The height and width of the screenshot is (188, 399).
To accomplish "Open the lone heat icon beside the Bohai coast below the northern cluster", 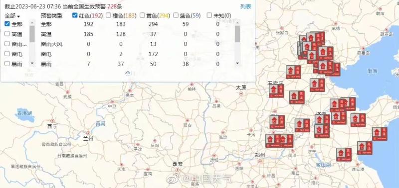I will pos(317,85).
